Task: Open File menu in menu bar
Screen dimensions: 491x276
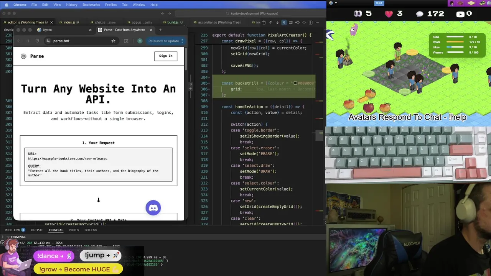Action: [x=34, y=5]
